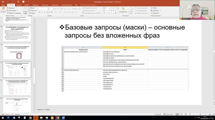Open the Paste (Вставить) dropdown arrow
Viewport: 215px width, 120px height.
point(3,13)
